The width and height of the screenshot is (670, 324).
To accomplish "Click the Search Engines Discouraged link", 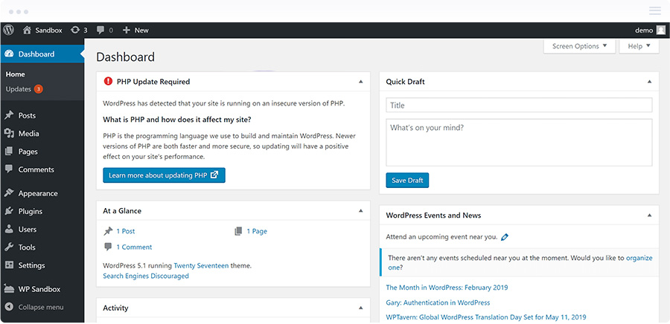I will coord(146,276).
